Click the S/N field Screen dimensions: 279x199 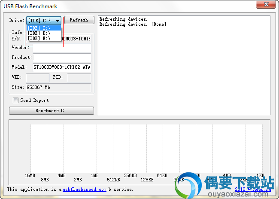pyautogui.click(x=58, y=39)
